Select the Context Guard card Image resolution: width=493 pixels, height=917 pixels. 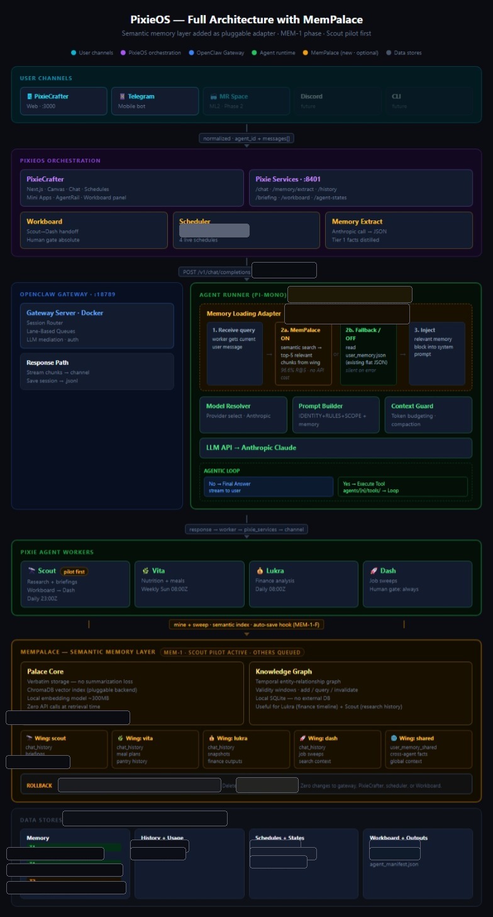pyautogui.click(x=428, y=414)
